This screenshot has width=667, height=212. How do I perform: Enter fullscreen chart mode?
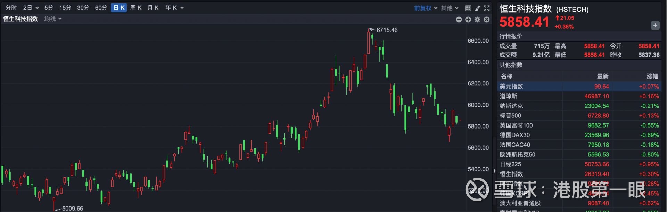coord(487,8)
